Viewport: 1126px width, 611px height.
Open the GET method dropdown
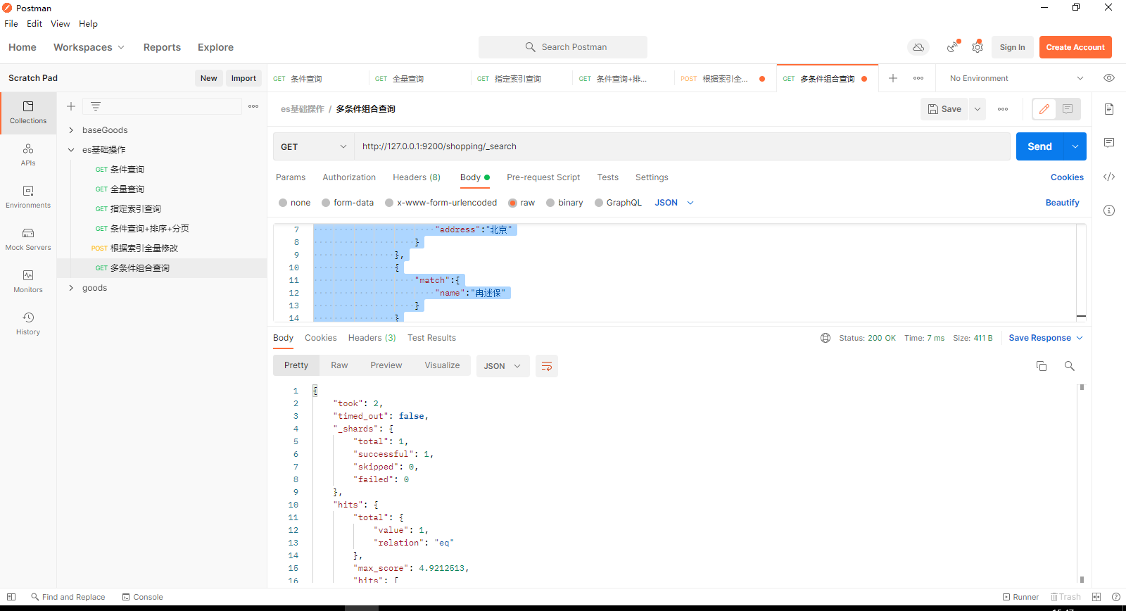(x=313, y=146)
